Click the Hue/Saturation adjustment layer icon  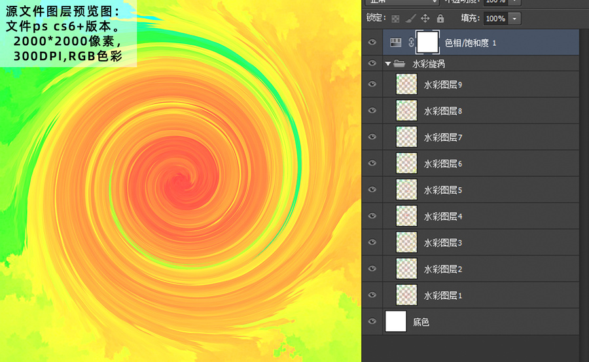point(395,43)
